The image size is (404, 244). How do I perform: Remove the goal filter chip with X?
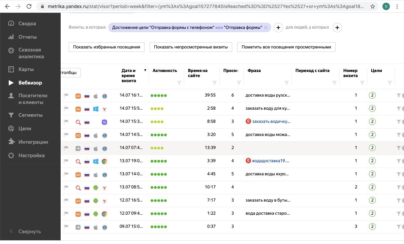(266, 28)
